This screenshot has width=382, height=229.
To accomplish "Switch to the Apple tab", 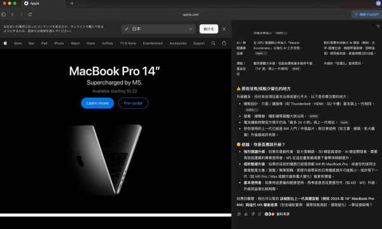I will (x=43, y=3).
